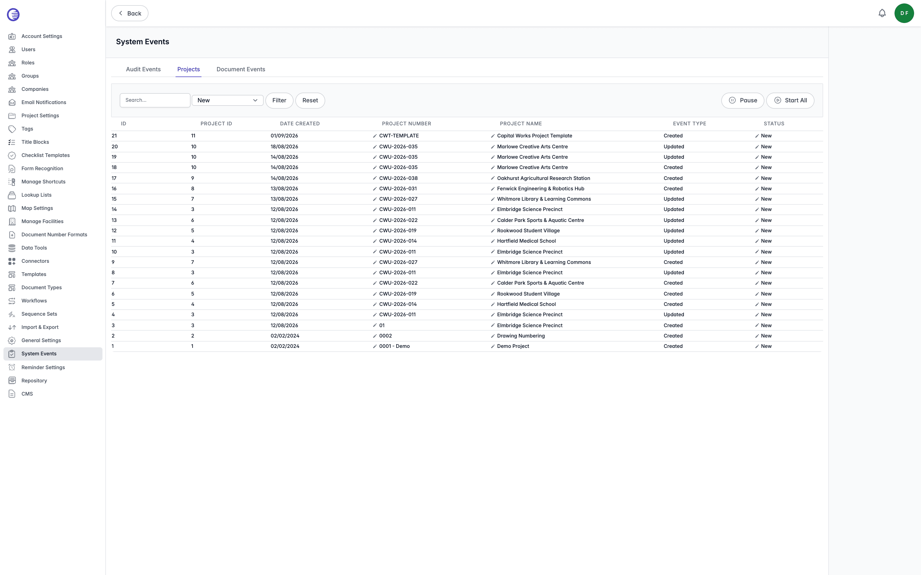921x575 pixels.
Task: Click the Import & Export arrows icon
Action: (x=12, y=327)
